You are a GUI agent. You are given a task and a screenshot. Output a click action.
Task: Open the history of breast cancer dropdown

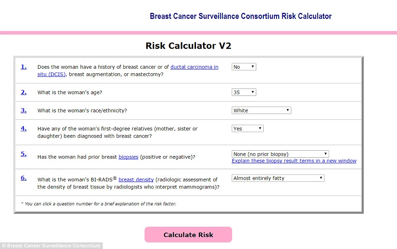pyautogui.click(x=244, y=67)
